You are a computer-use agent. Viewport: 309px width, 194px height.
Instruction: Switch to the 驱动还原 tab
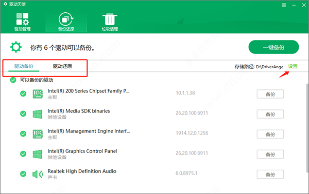pyautogui.click(x=62, y=66)
